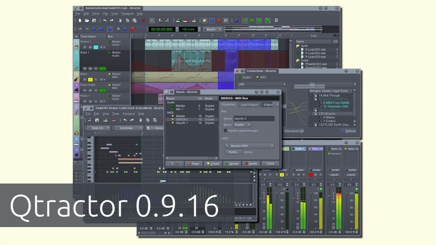
Task: Click Open session folder icon in main toolbar
Action: [x=87, y=20]
